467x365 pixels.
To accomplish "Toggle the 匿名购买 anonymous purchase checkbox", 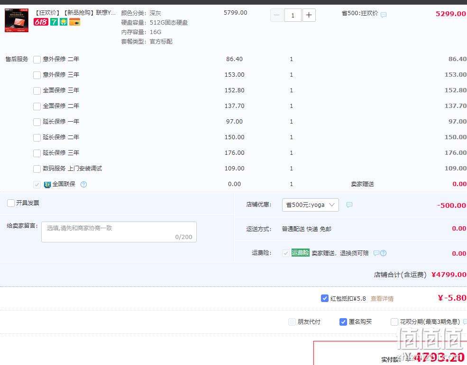I will [343, 321].
